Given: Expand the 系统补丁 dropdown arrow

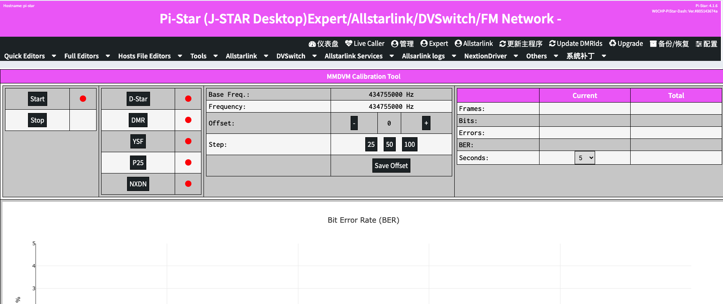Looking at the screenshot, I should pyautogui.click(x=604, y=56).
